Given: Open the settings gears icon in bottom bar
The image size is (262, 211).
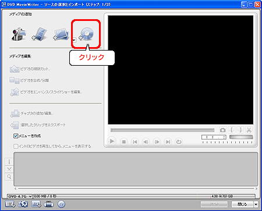Looking at the screenshot, I should [23, 204].
